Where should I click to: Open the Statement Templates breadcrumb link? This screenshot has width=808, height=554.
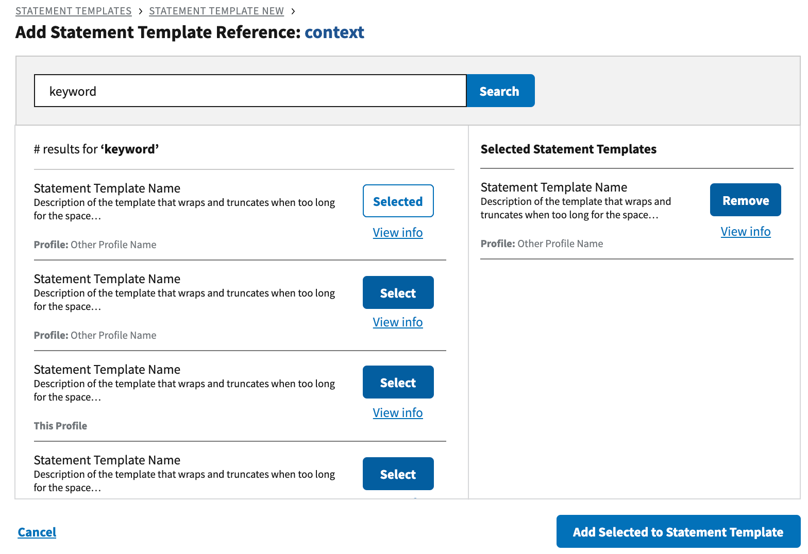click(73, 11)
